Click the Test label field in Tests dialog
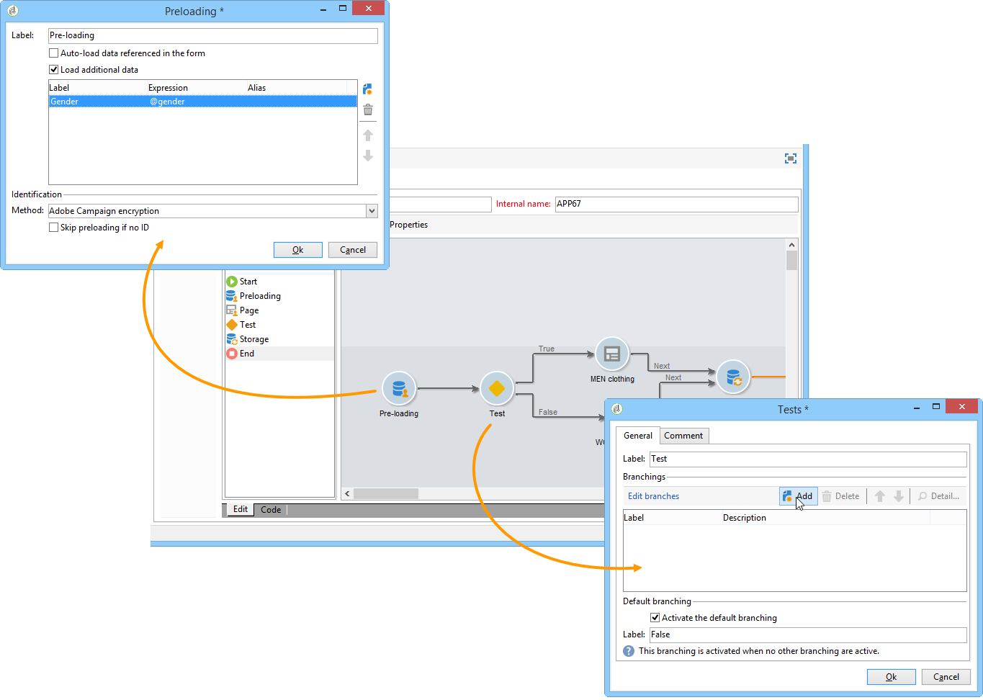 [x=808, y=459]
